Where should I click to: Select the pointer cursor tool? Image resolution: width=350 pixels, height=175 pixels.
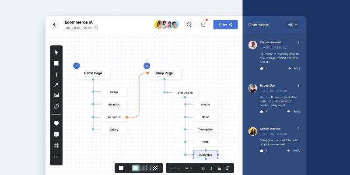pos(56,52)
